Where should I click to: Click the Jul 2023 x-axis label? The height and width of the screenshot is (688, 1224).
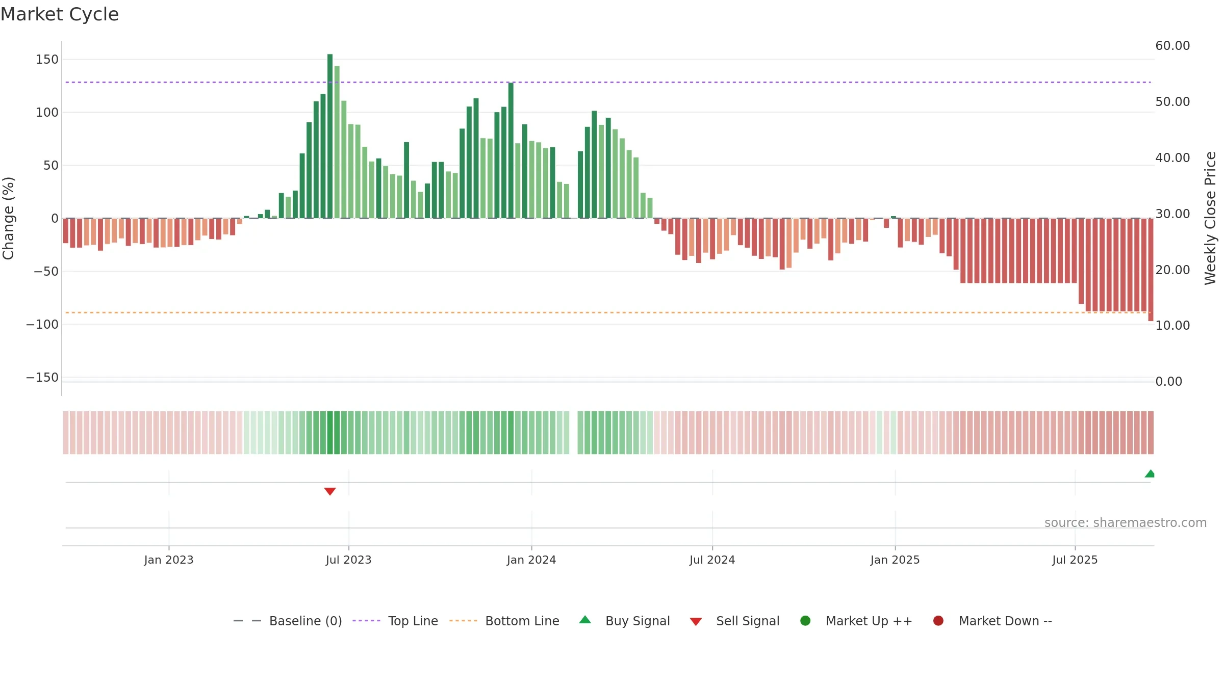(x=349, y=560)
